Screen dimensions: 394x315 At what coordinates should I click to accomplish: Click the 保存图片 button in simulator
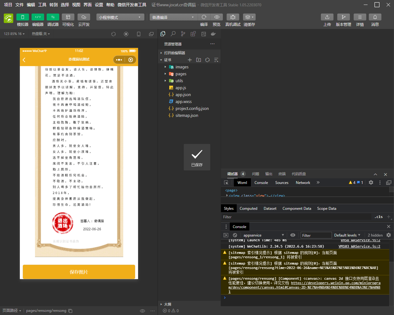click(x=79, y=272)
